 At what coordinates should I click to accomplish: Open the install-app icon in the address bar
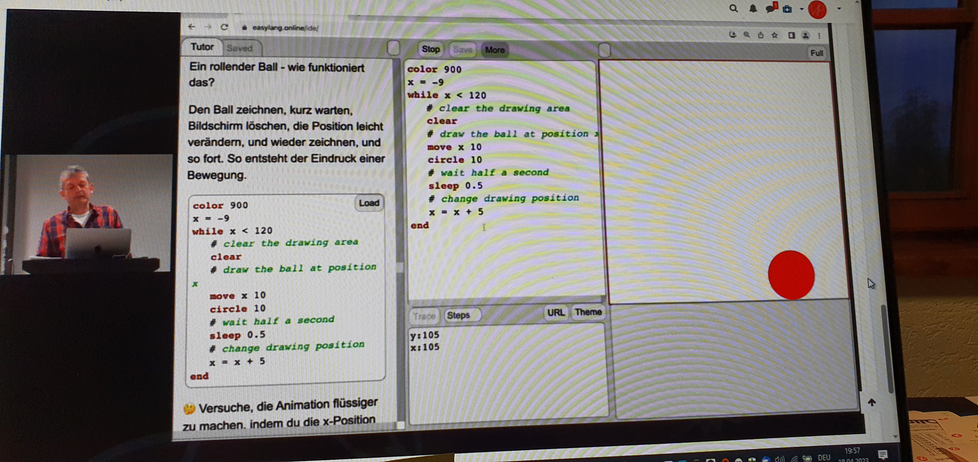(733, 34)
